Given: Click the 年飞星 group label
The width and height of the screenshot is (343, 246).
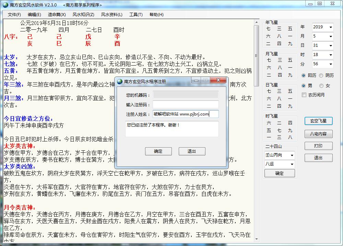Looking at the screenshot, I should (x=271, y=23).
